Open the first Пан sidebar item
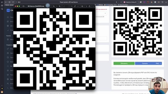Image resolution: width=168 pixels, height=94 pixels. tap(10, 17)
